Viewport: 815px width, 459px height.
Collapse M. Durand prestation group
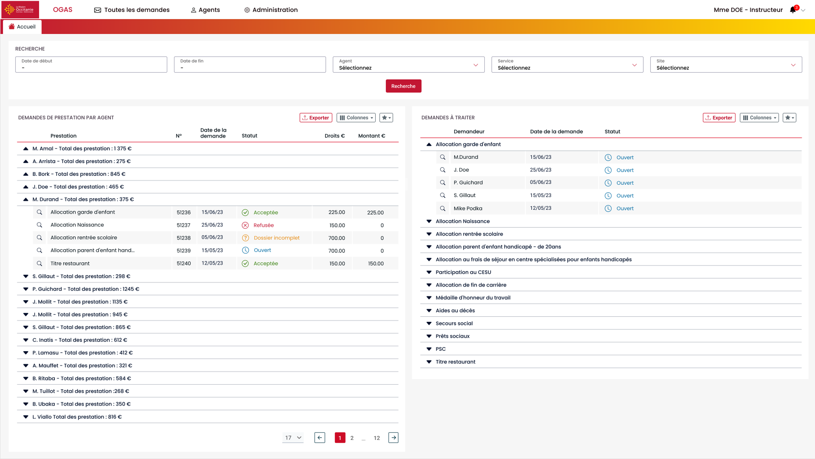click(x=26, y=200)
